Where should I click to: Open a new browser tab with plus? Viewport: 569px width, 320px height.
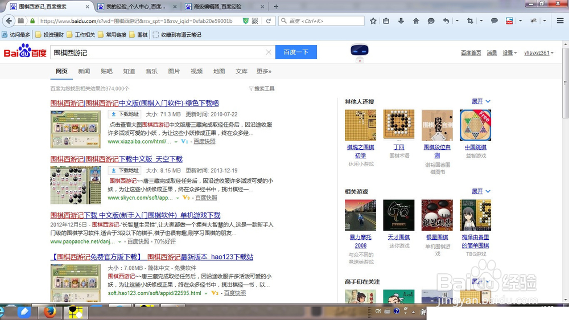point(276,6)
